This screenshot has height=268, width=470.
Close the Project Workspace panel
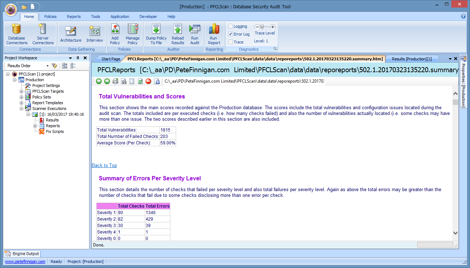[85, 58]
